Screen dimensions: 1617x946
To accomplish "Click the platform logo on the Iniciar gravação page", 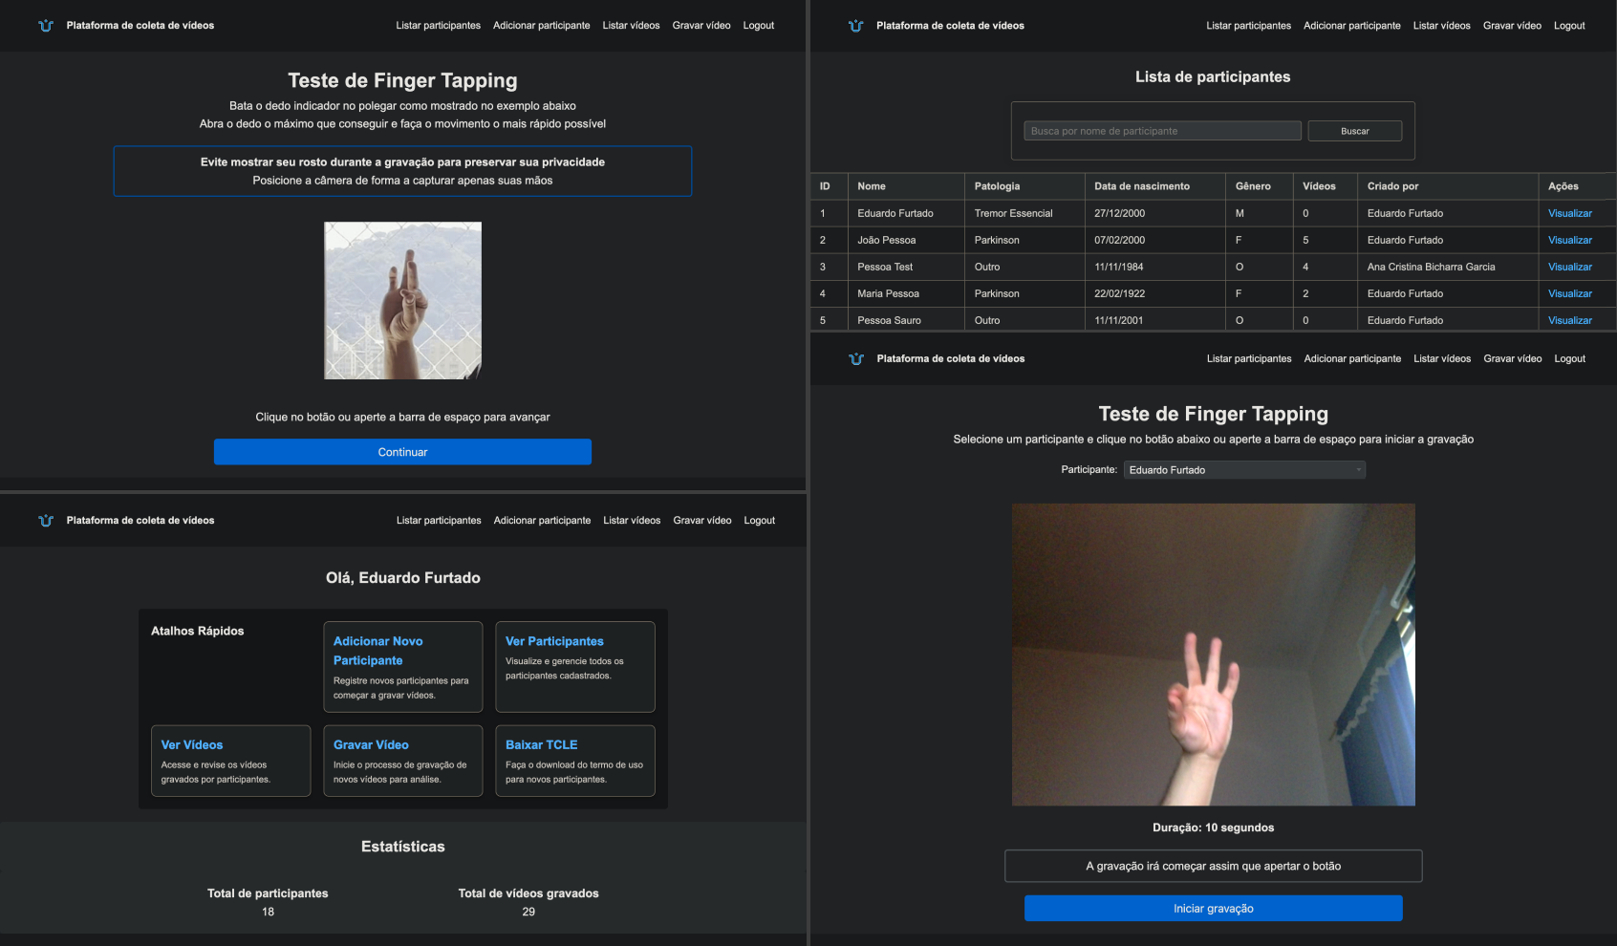I will coord(856,359).
